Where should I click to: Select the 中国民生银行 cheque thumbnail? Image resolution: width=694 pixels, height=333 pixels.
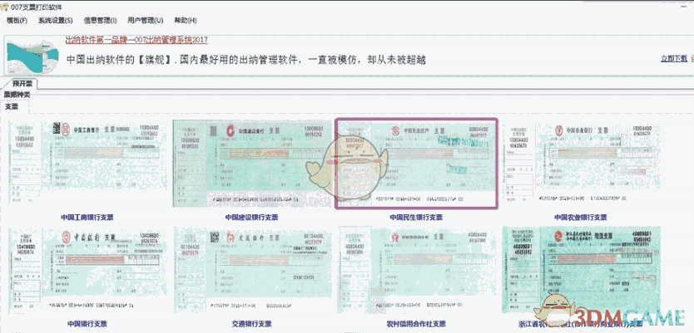(x=417, y=163)
